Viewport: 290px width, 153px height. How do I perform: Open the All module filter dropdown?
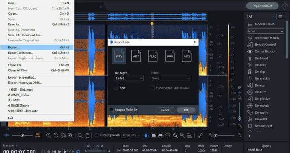click(262, 17)
